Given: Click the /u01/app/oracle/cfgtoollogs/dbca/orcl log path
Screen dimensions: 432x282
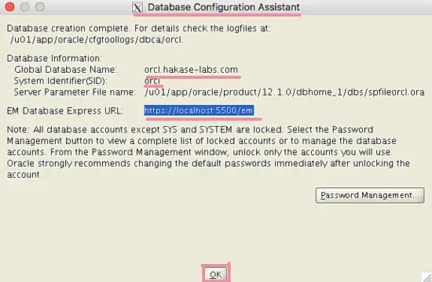Looking at the screenshot, I should point(97,40).
